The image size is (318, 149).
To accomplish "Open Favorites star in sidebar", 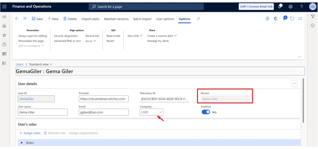I will pos(4,35).
